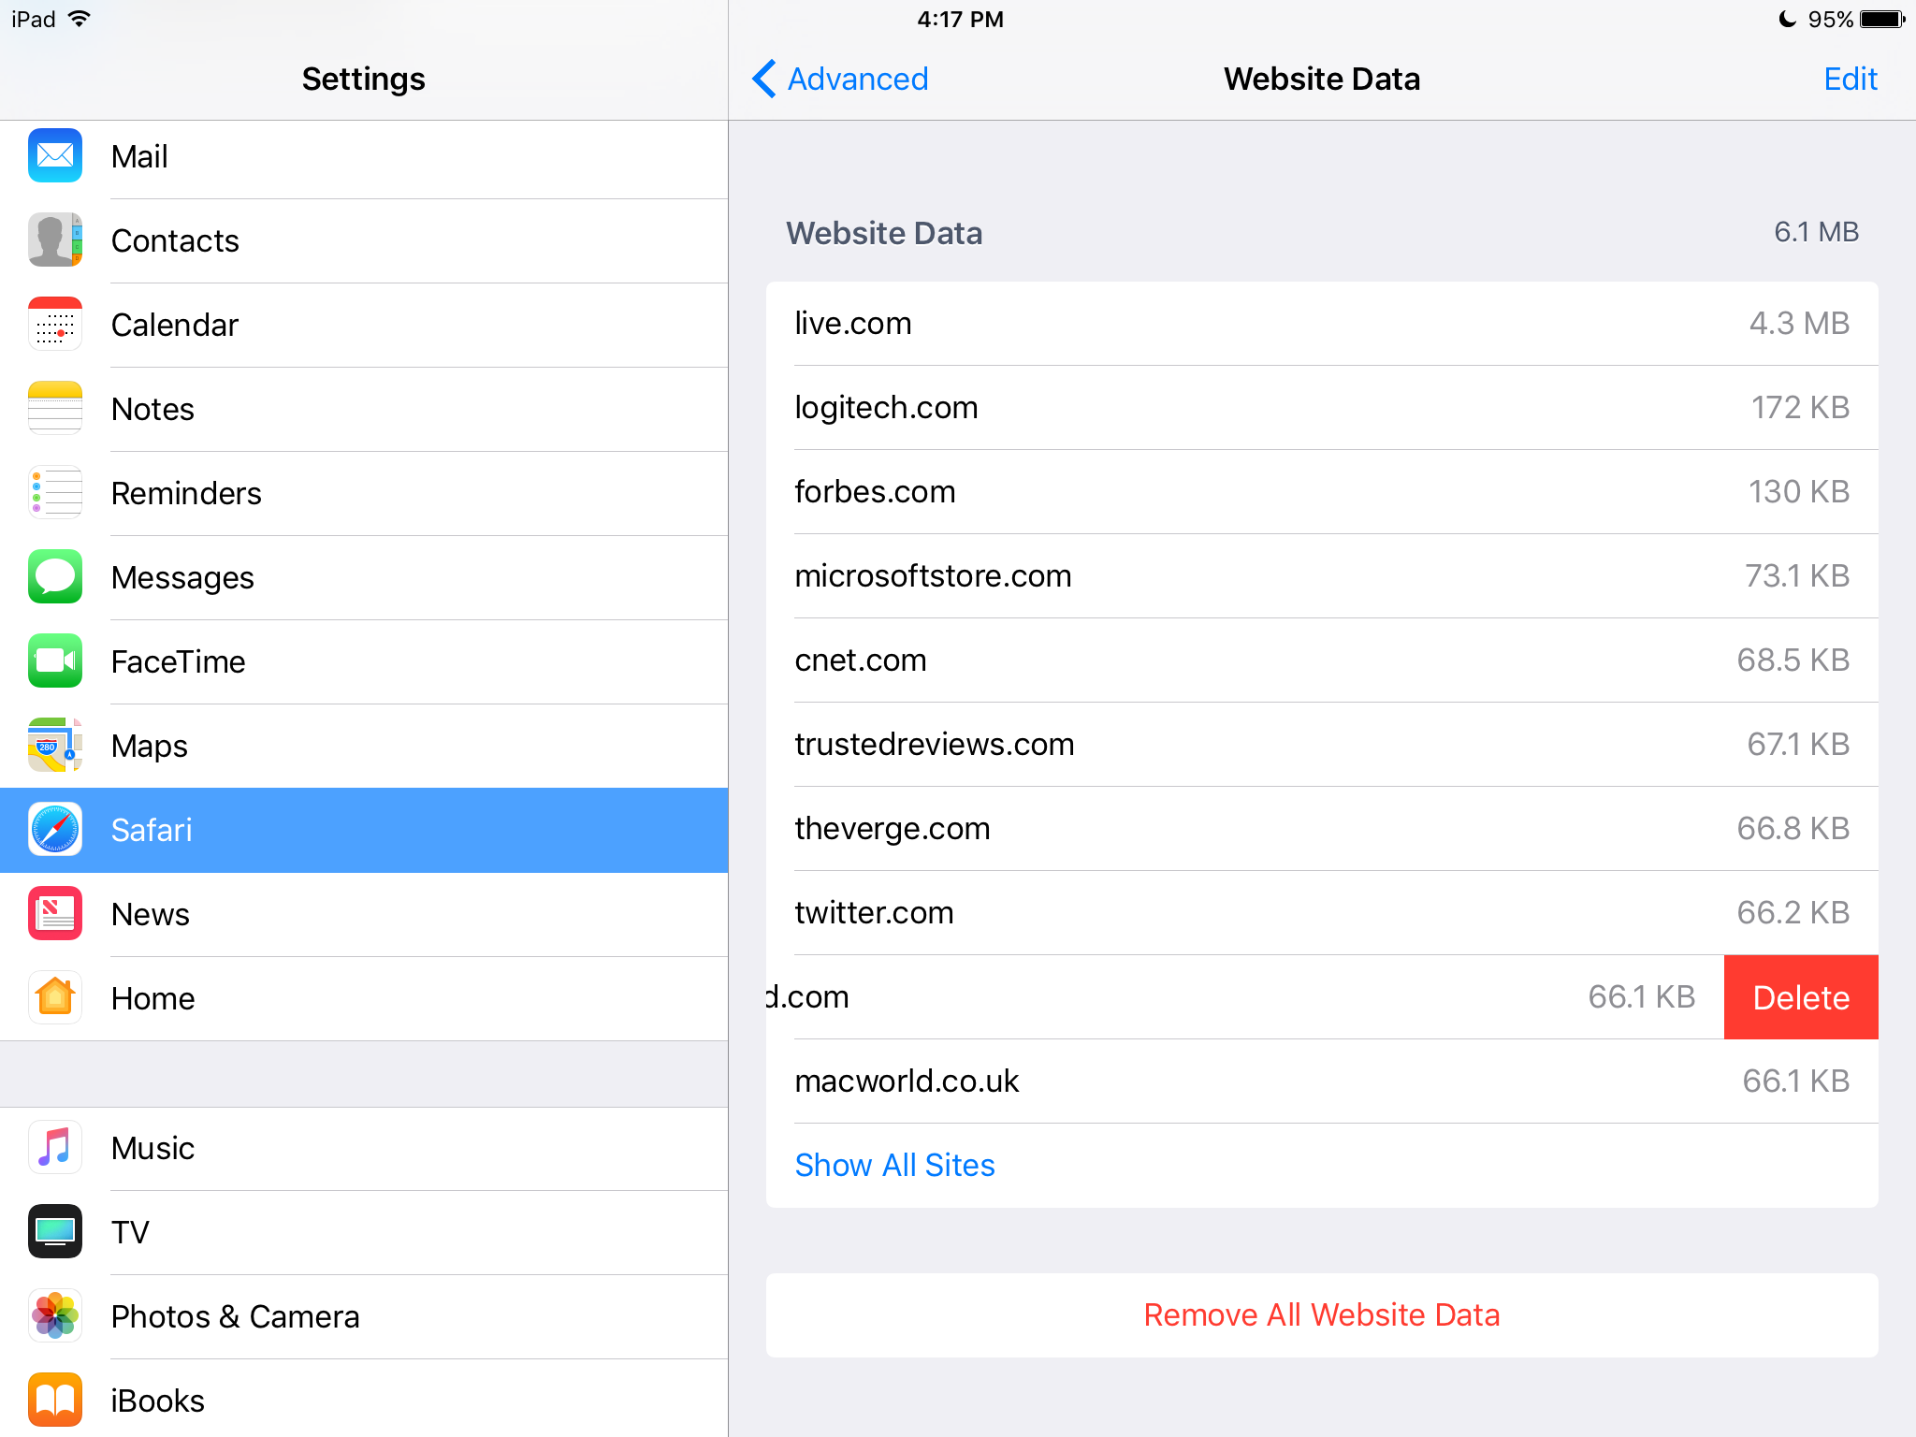Tap the Maps icon in sidebar

(55, 745)
